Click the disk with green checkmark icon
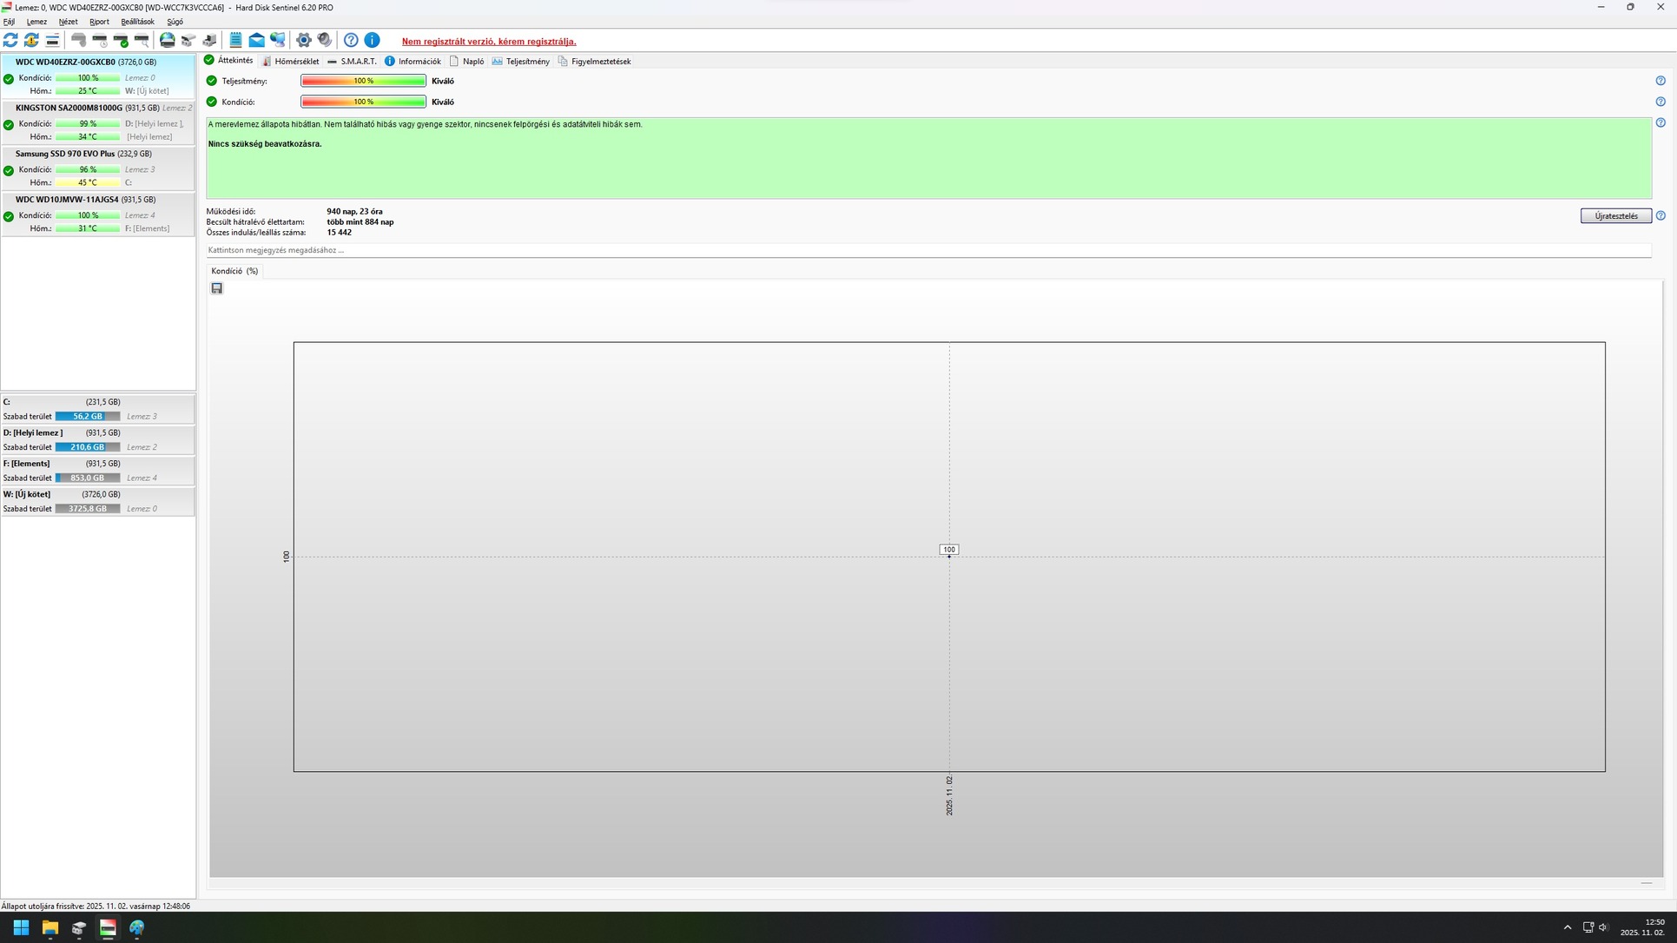Image resolution: width=1677 pixels, height=943 pixels. coord(121,40)
